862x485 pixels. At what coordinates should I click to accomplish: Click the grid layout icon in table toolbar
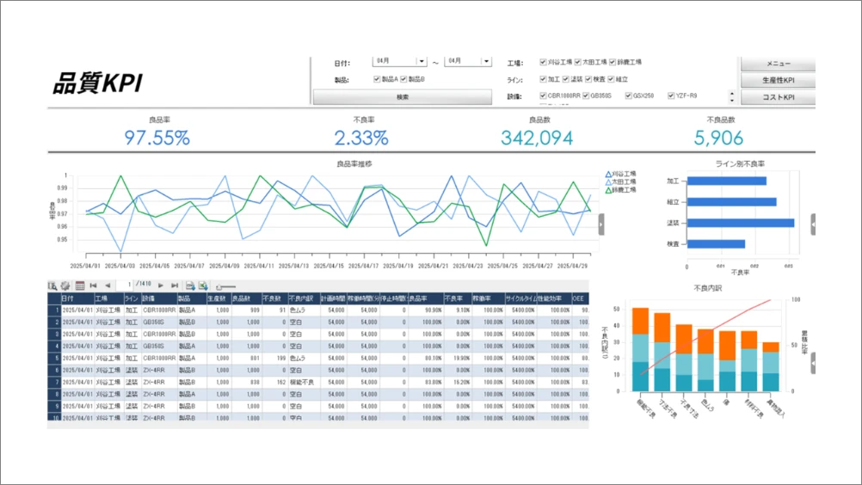pos(79,285)
